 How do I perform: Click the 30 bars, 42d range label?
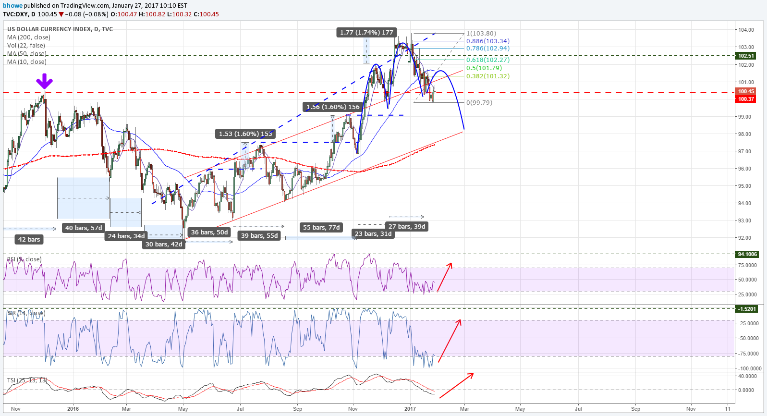164,244
